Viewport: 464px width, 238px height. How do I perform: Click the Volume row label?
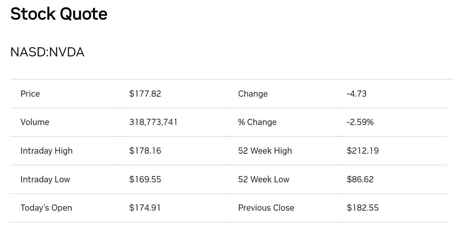tap(35, 122)
